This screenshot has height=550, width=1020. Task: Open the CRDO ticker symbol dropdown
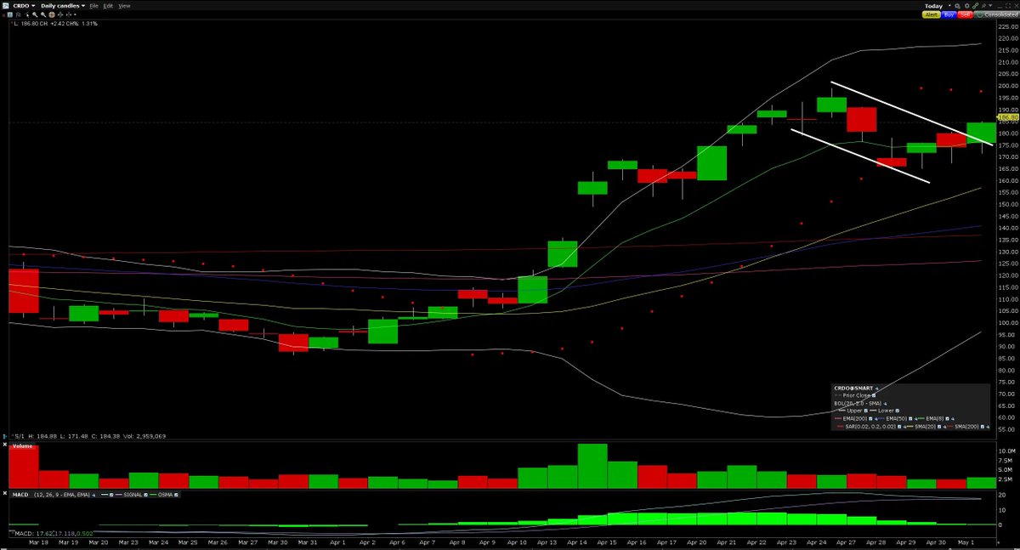[24, 6]
